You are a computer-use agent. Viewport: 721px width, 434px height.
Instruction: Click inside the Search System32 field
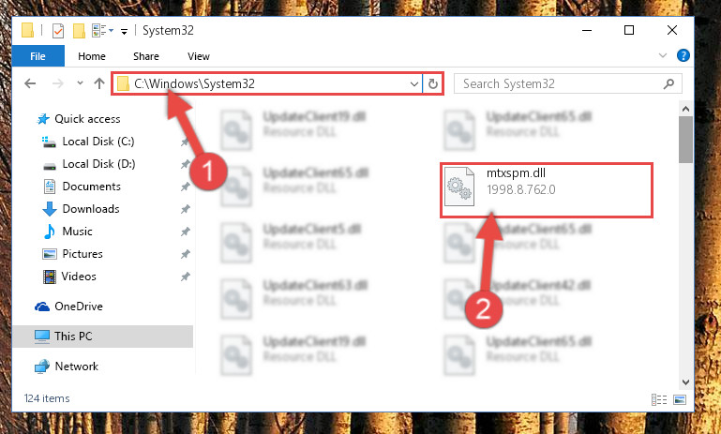tap(559, 83)
